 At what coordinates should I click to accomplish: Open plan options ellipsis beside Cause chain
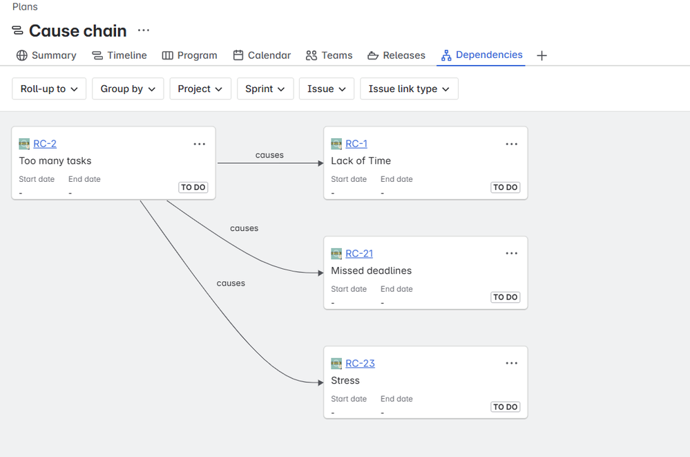[143, 31]
